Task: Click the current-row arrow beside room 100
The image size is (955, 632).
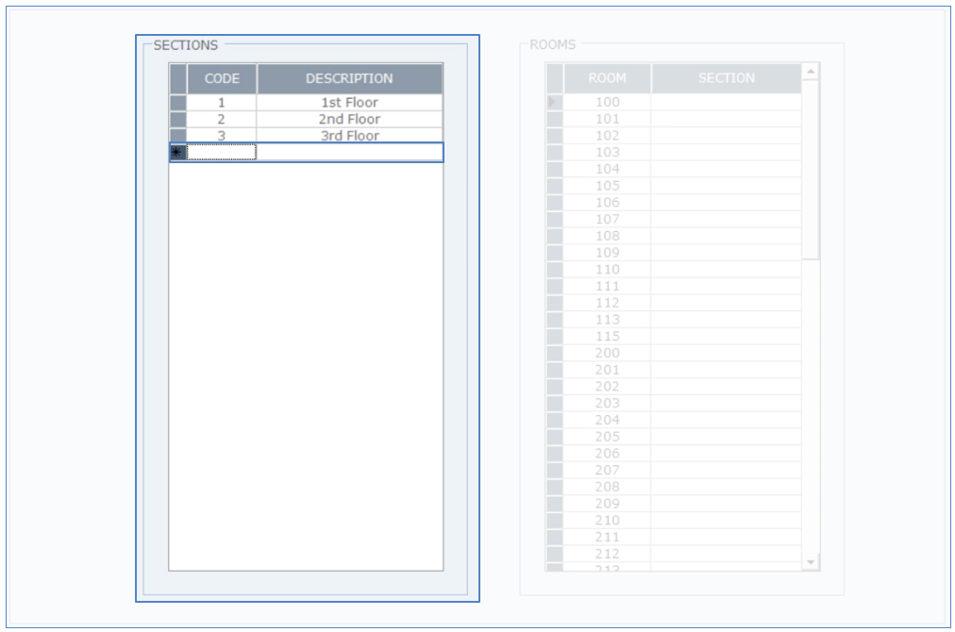Action: [x=554, y=102]
